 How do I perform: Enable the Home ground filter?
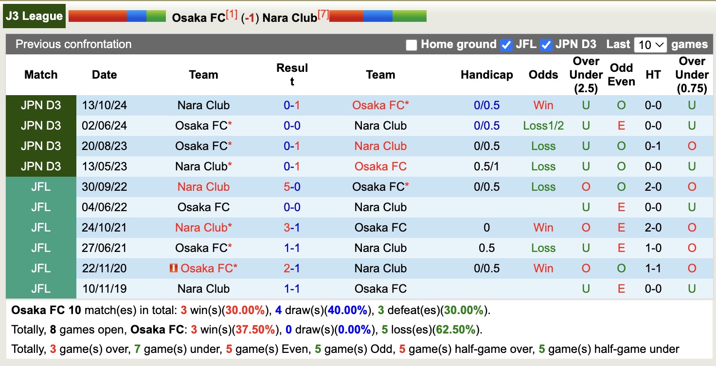coord(412,44)
